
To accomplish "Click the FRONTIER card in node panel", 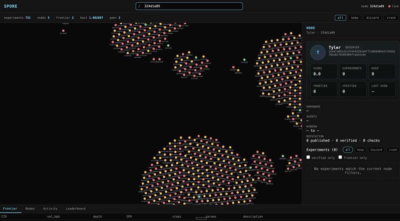I will point(323,89).
